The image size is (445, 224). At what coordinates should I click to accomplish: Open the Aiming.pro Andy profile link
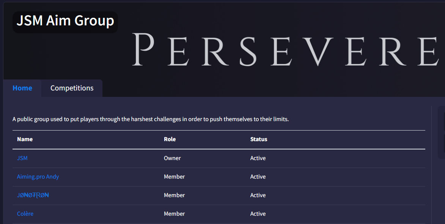[38, 177]
